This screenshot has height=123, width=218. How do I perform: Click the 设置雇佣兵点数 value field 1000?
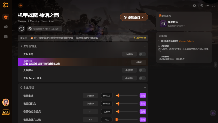pyautogui.click(x=107, y=120)
